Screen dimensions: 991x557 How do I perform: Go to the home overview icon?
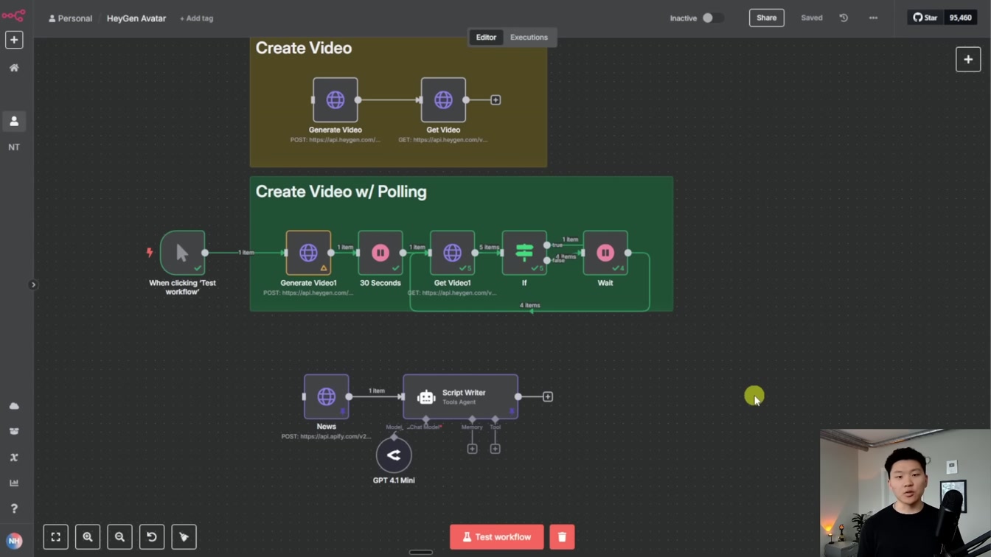[14, 68]
